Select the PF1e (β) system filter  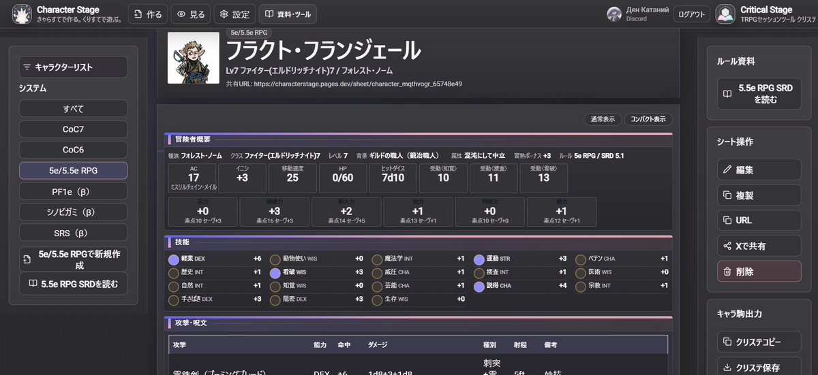tap(73, 191)
